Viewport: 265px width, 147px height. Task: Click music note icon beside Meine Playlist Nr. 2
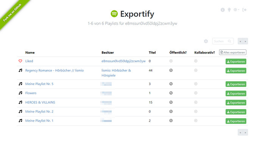[20, 112]
